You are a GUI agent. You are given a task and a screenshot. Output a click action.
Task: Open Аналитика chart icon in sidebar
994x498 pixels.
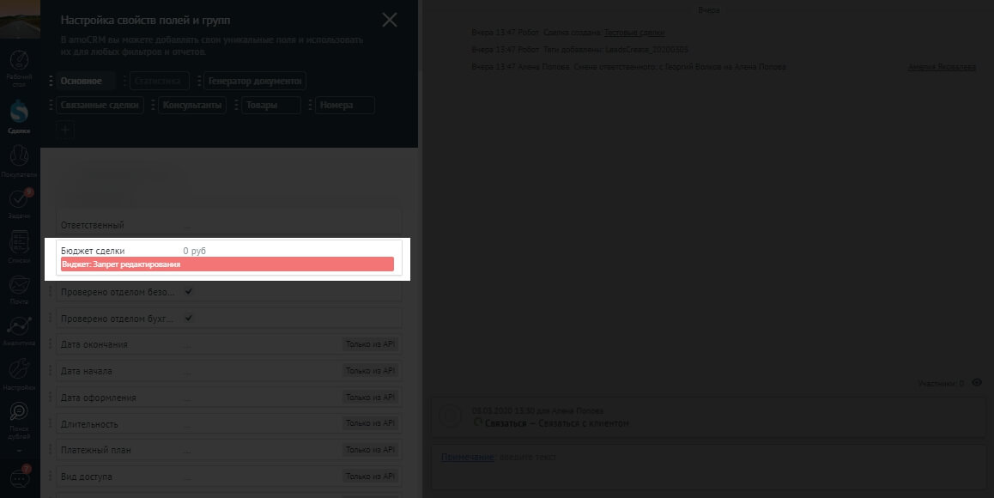(19, 329)
